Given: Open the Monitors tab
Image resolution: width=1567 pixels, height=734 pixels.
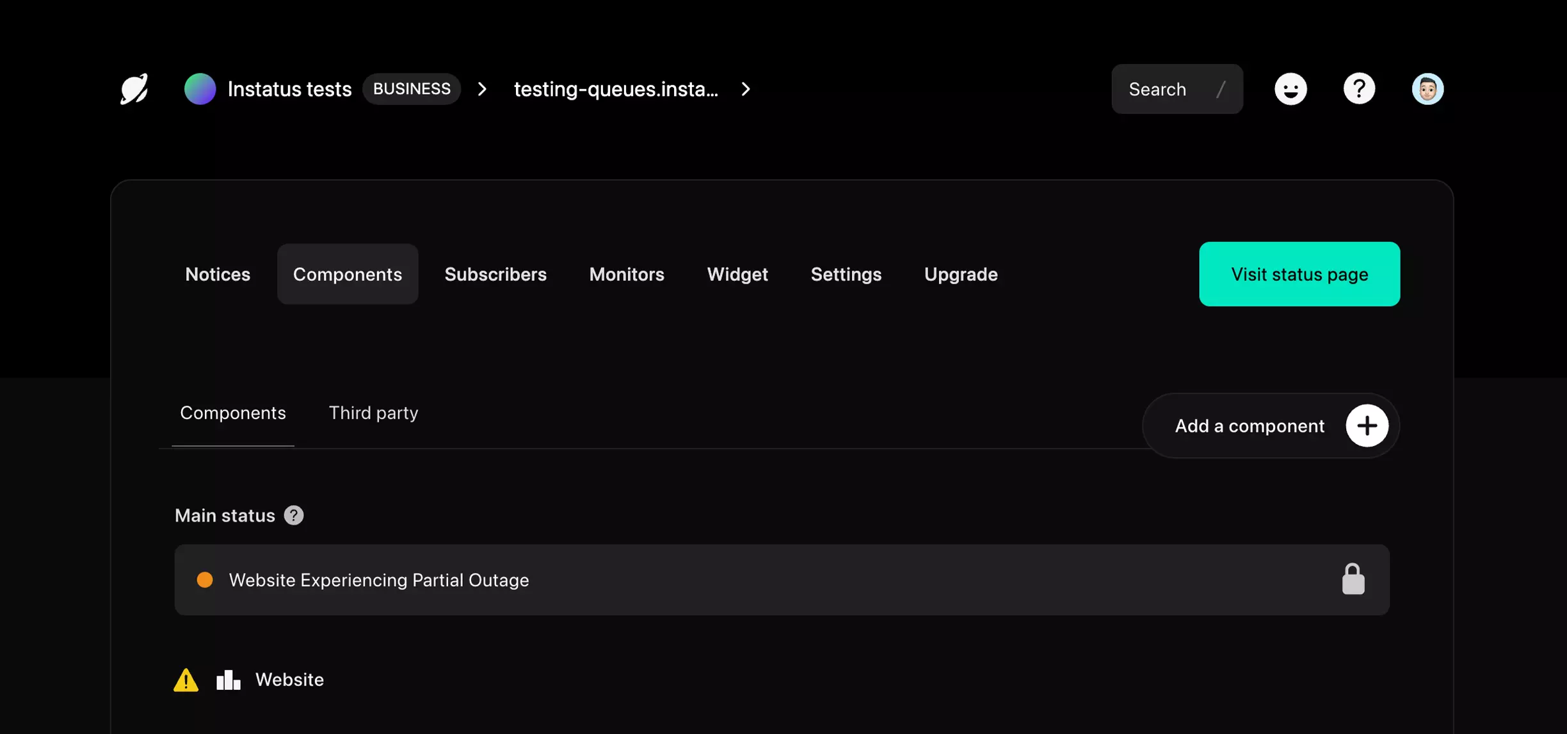Looking at the screenshot, I should 627,274.
